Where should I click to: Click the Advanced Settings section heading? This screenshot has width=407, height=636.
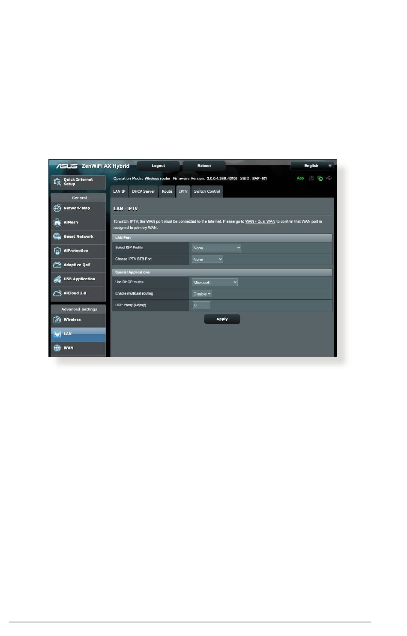coord(78,309)
